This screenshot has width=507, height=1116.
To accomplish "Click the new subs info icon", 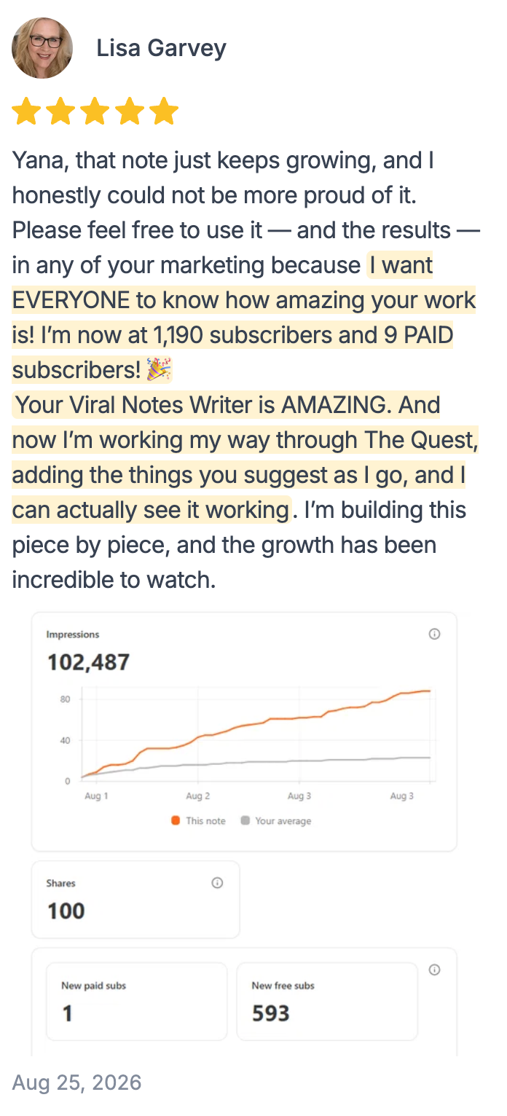I will (435, 970).
